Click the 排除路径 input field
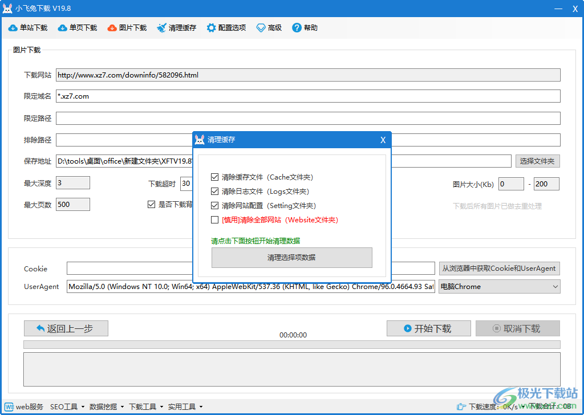This screenshot has height=415, width=584. (x=124, y=140)
